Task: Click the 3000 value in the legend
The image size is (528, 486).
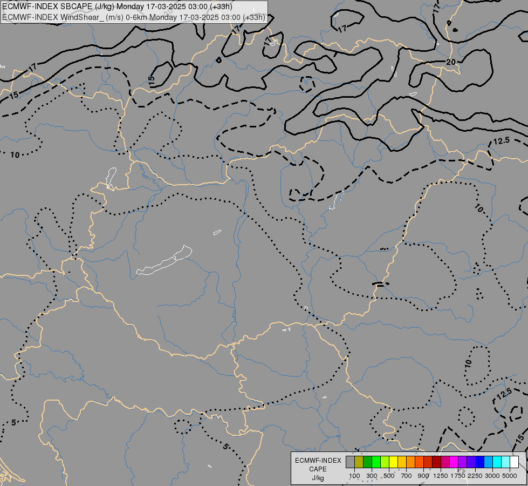Action: tap(492, 476)
